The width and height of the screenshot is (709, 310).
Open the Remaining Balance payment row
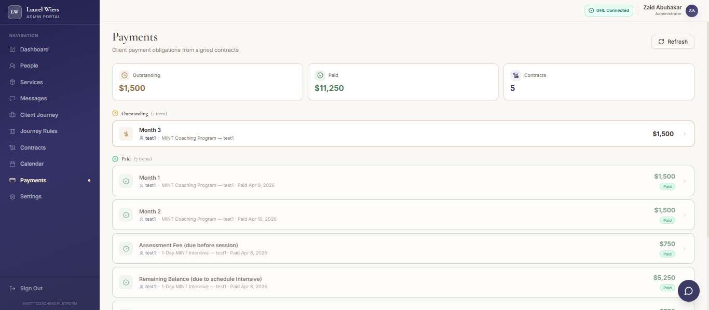click(363, 282)
